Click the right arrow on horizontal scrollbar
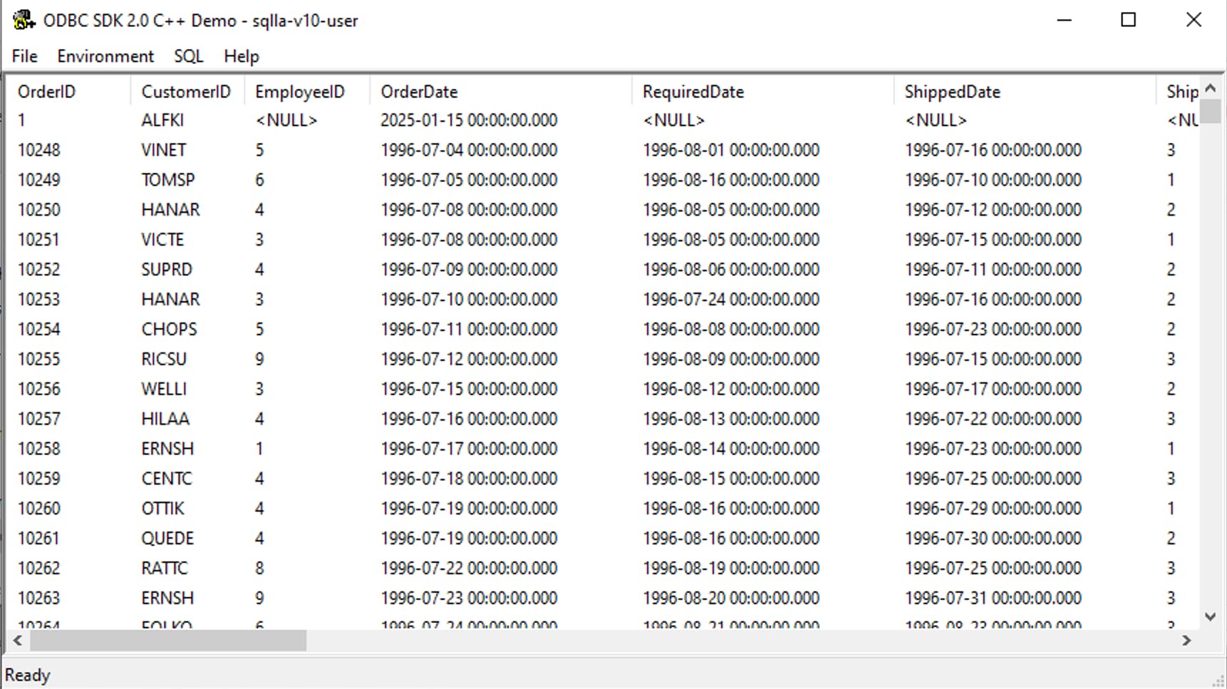The image size is (1227, 689). (1188, 641)
